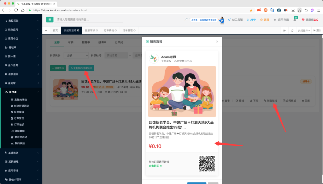The height and width of the screenshot is (184, 323).
Task: Open 参与的活动 in the sidebar
Action: click(19, 137)
